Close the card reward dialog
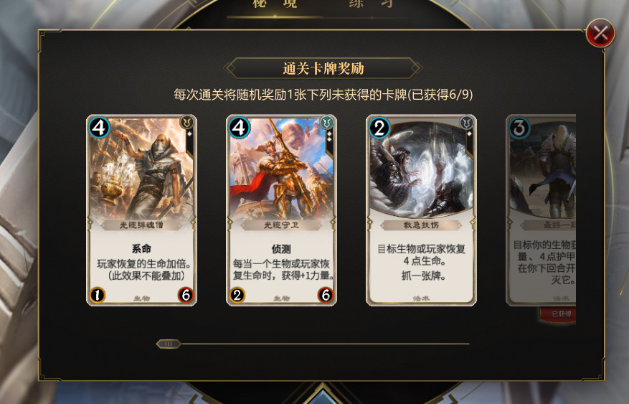 pos(600,33)
